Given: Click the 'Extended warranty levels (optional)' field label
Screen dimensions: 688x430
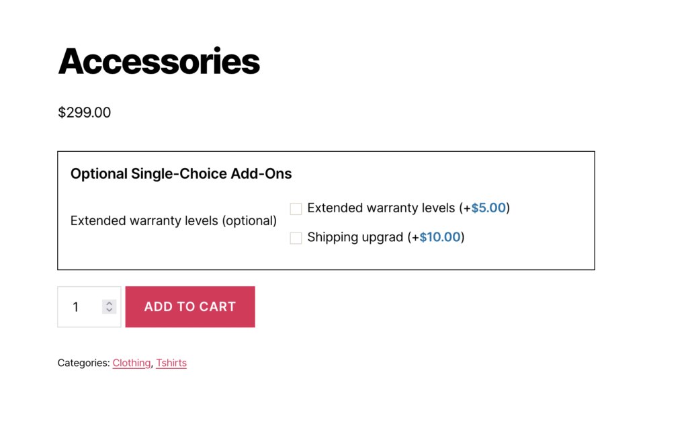Looking at the screenshot, I should 173,220.
